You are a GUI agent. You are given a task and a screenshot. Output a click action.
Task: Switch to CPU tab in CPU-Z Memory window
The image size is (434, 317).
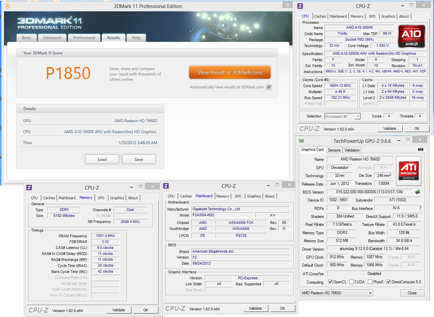[x=34, y=198]
